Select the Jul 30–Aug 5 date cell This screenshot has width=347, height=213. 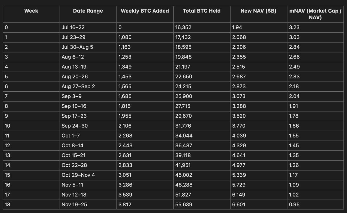click(x=77, y=47)
